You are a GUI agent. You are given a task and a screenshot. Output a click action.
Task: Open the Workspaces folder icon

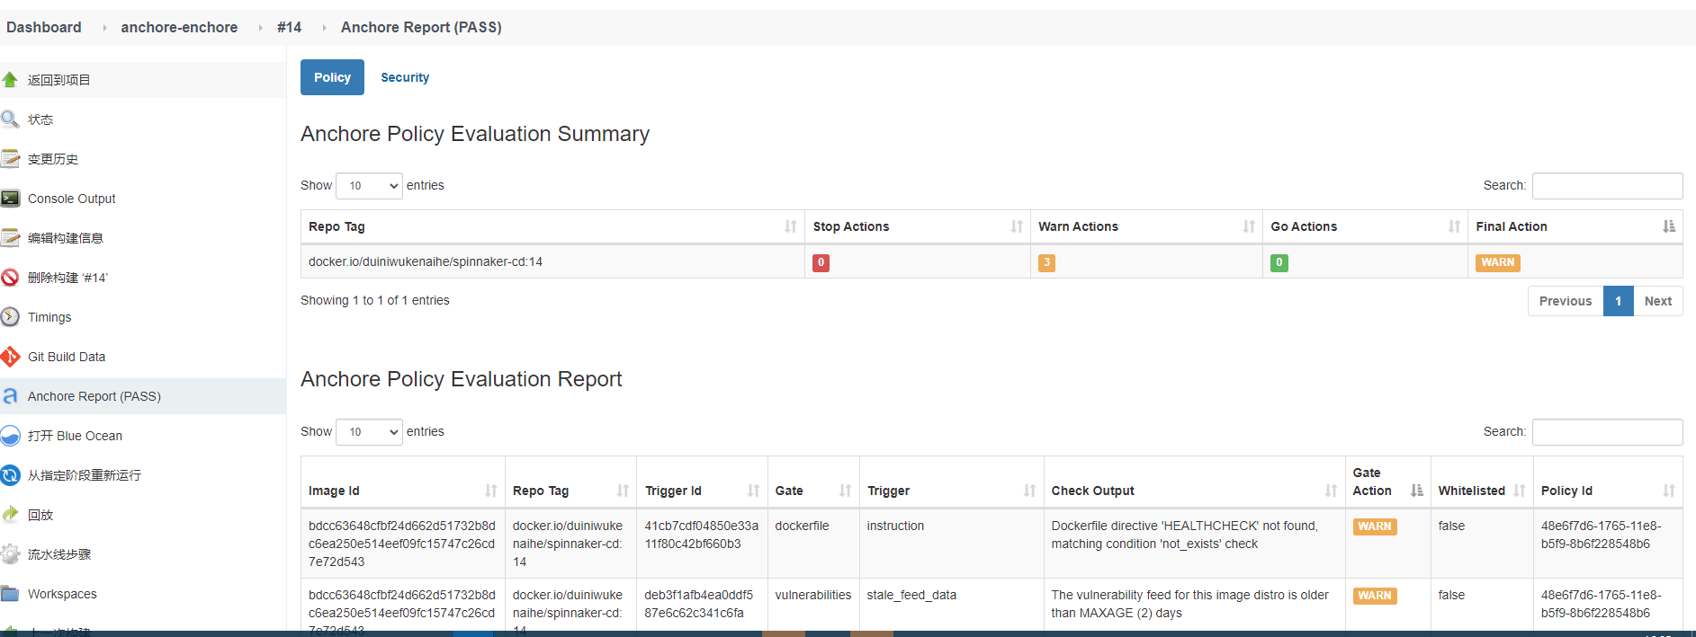[x=11, y=594]
